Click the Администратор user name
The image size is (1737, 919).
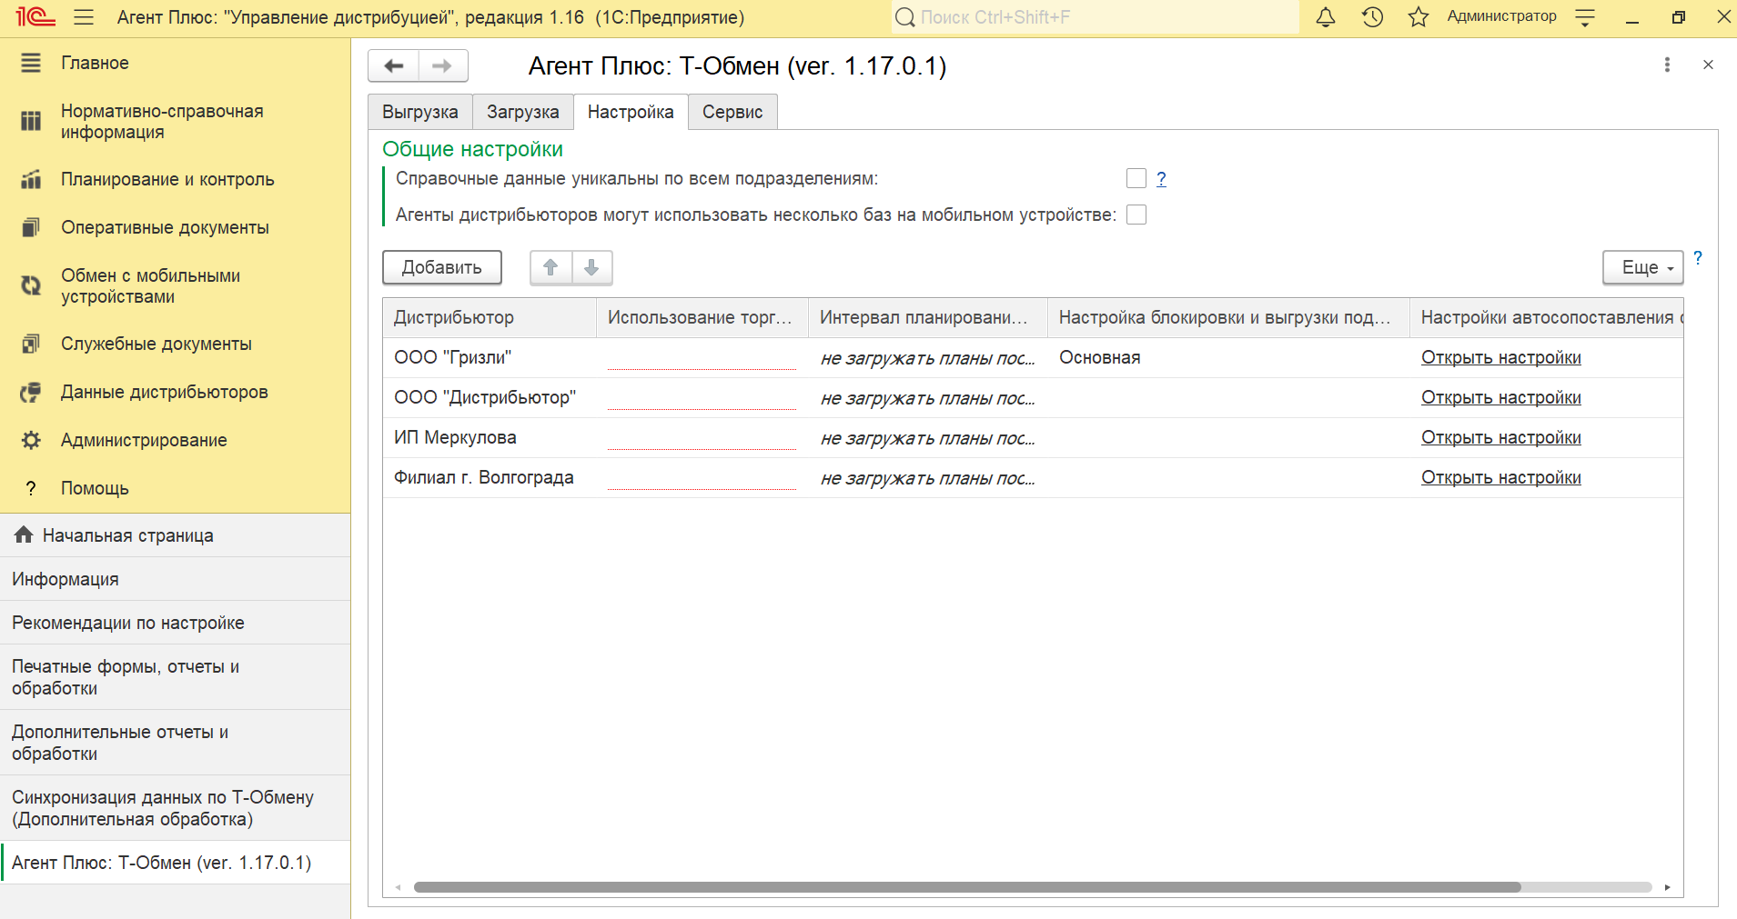click(x=1501, y=16)
